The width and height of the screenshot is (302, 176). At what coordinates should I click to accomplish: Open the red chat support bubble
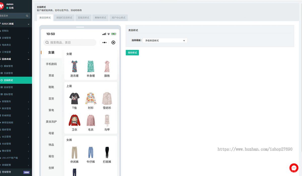pyautogui.click(x=294, y=168)
